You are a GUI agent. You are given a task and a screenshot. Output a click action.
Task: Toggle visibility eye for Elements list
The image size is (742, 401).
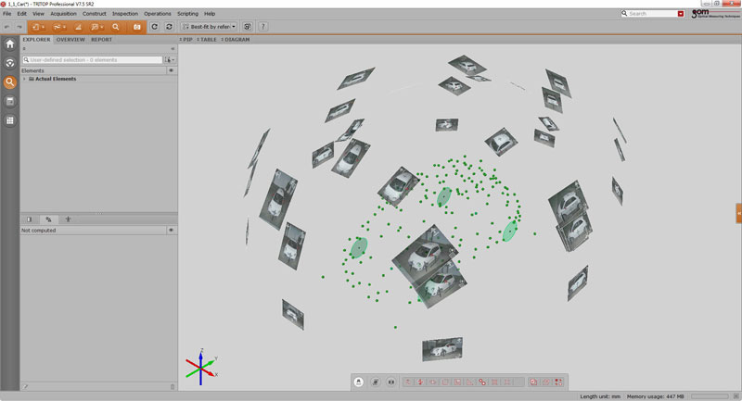tap(172, 70)
